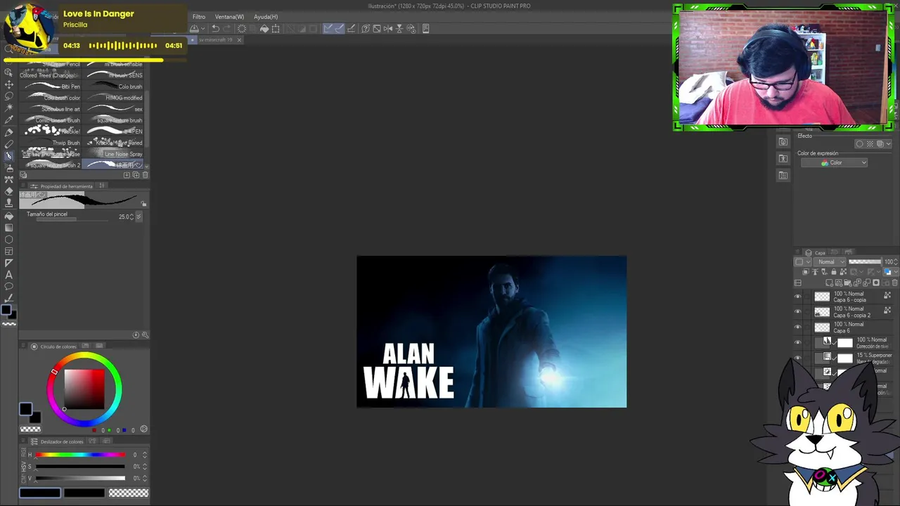Select the Lasso selection tool
The image size is (900, 506).
pyautogui.click(x=9, y=96)
